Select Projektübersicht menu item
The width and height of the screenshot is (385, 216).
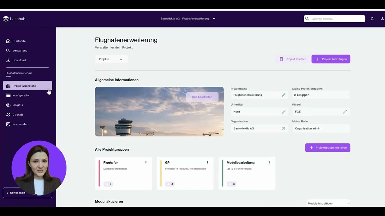(x=27, y=86)
